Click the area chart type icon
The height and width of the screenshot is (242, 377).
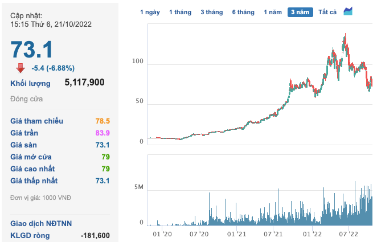coord(348,11)
